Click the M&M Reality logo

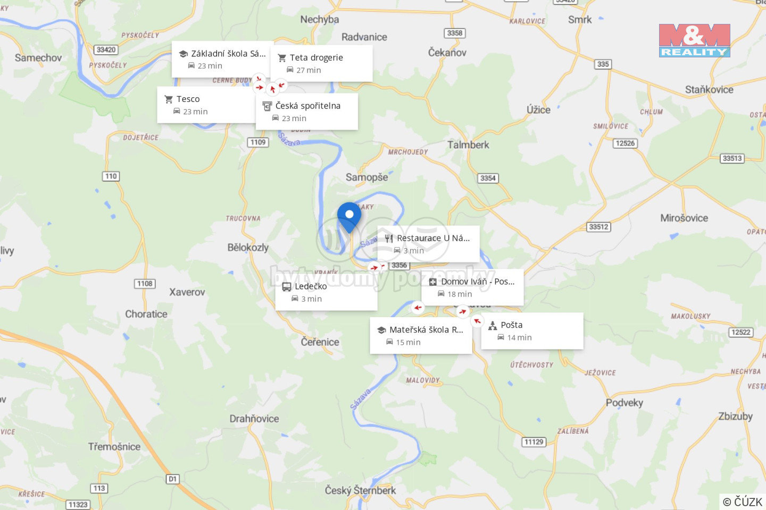(x=694, y=40)
